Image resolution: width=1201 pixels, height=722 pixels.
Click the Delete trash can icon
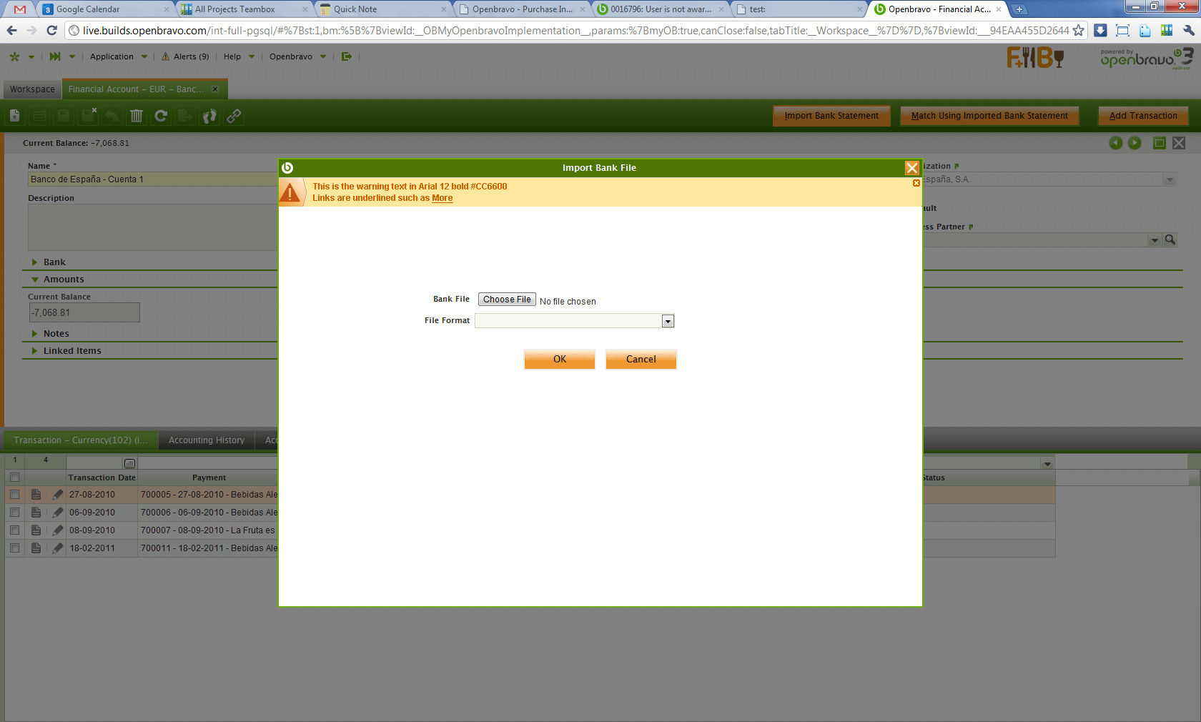coord(137,116)
